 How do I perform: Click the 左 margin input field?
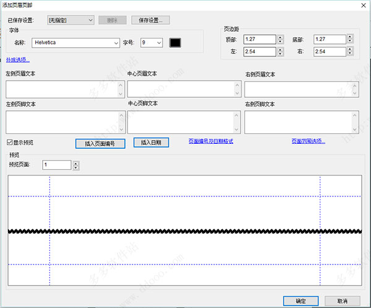(260, 51)
